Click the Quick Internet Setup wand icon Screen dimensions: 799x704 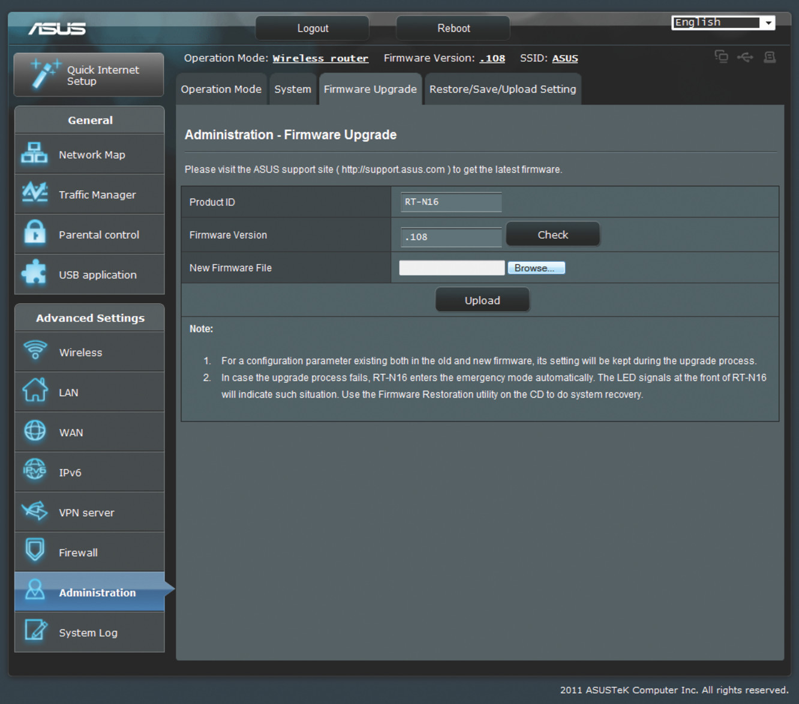tap(44, 74)
